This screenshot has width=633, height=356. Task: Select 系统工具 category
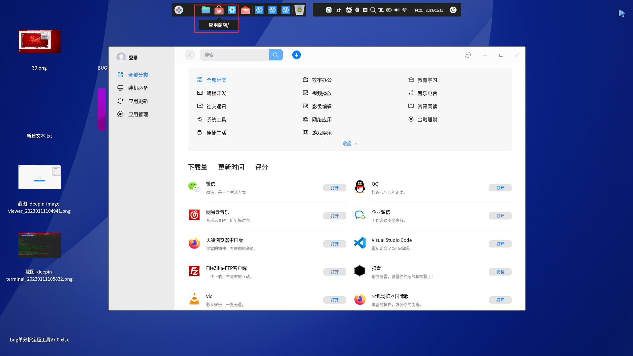(x=212, y=120)
